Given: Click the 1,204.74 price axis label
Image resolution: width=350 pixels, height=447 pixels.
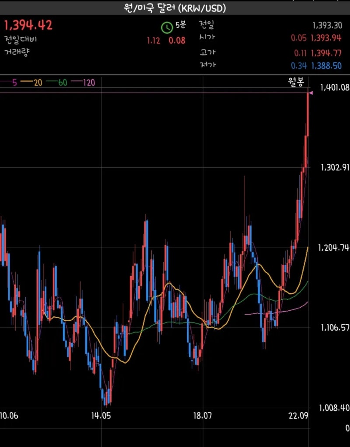Looking at the screenshot, I should (x=334, y=247).
